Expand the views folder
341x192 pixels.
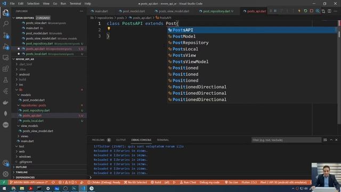(x=25, y=136)
